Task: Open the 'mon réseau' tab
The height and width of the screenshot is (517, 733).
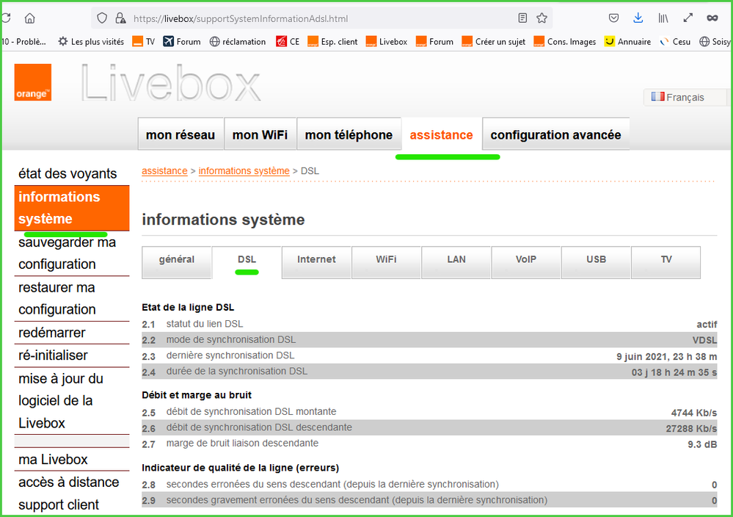Action: [180, 134]
